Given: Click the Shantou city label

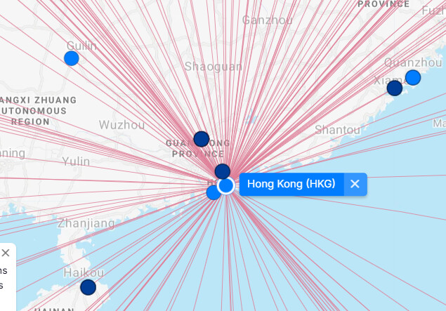Looking at the screenshot, I should (337, 129).
